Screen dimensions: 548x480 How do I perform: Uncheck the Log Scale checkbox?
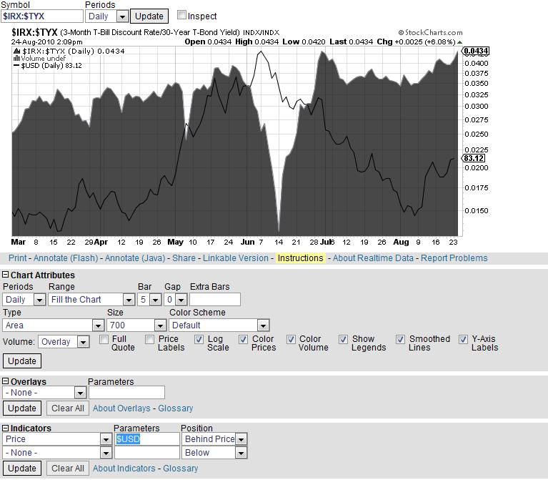[199, 340]
